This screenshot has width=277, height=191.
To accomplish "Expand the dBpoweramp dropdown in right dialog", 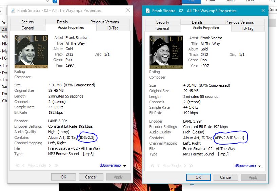I will coord(248,166).
